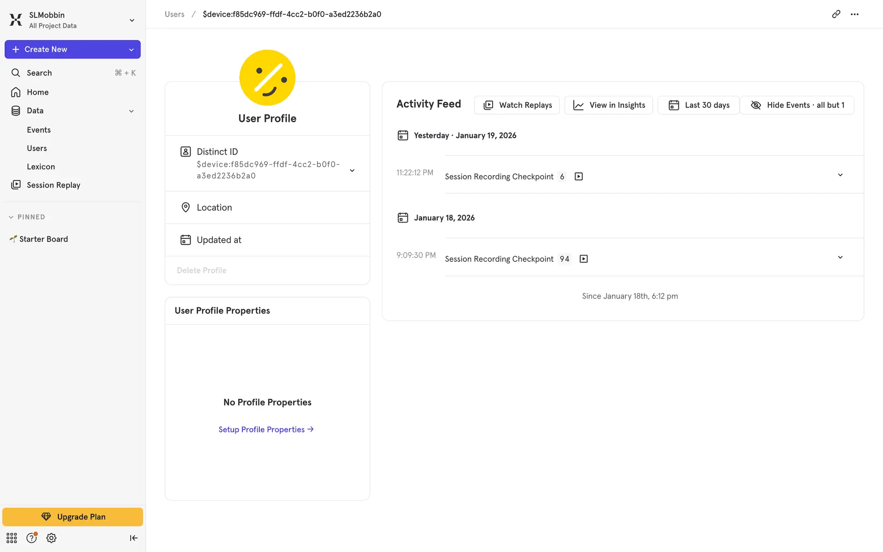The height and width of the screenshot is (552, 883).
Task: Go to Events in sidebar
Action: [x=39, y=130]
